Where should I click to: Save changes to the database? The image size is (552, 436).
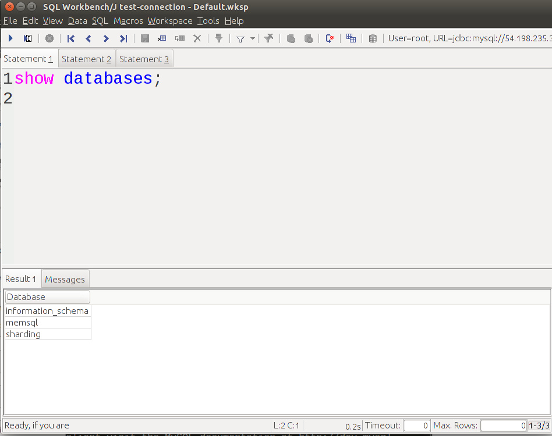coord(144,38)
